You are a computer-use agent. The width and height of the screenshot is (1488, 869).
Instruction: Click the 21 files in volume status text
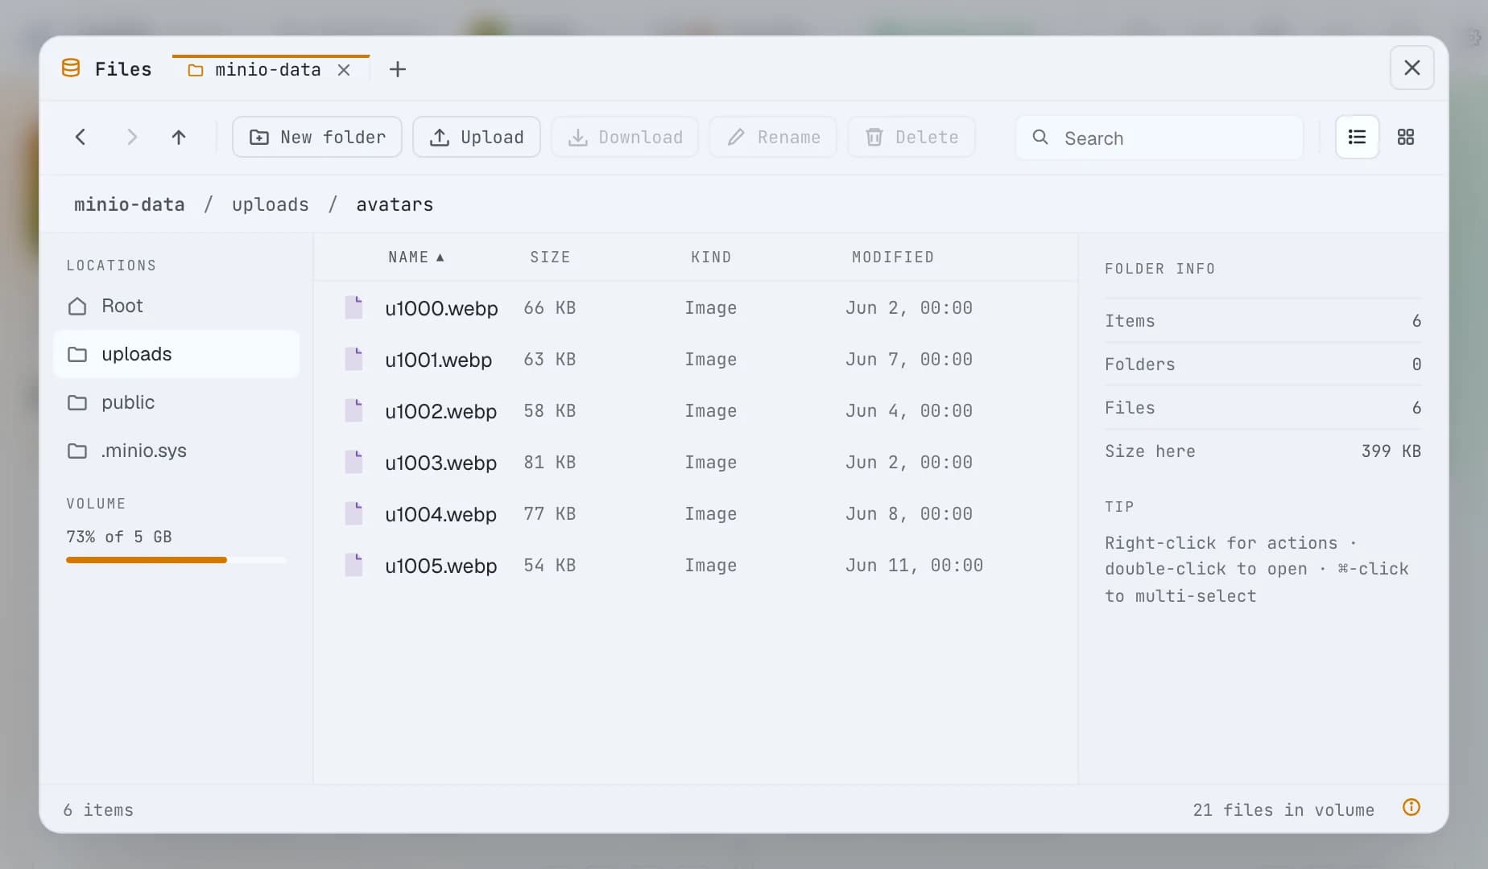[x=1283, y=809]
